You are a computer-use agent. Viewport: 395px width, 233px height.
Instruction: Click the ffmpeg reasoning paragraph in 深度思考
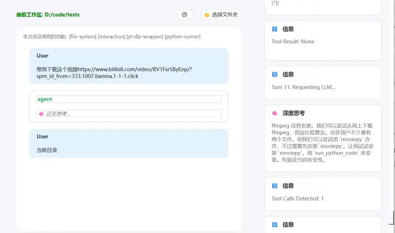coord(323,143)
